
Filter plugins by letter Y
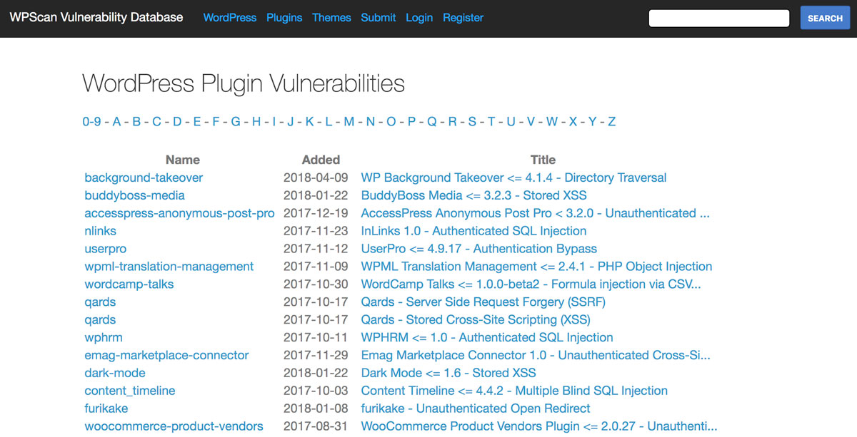point(592,122)
